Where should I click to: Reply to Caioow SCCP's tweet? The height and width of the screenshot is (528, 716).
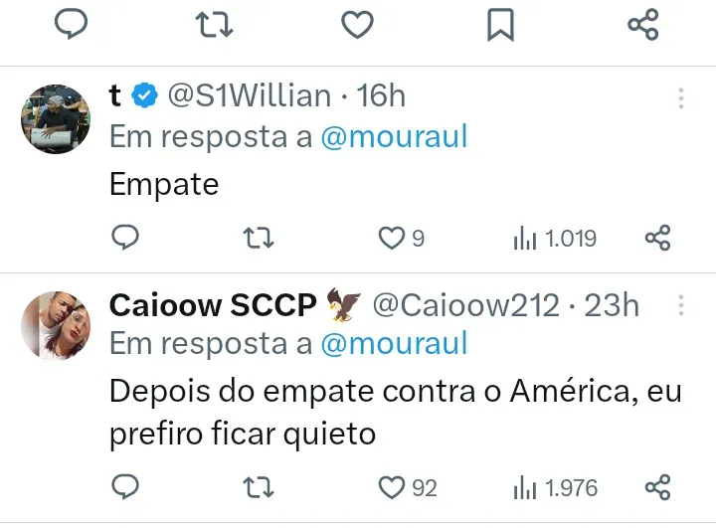(125, 487)
